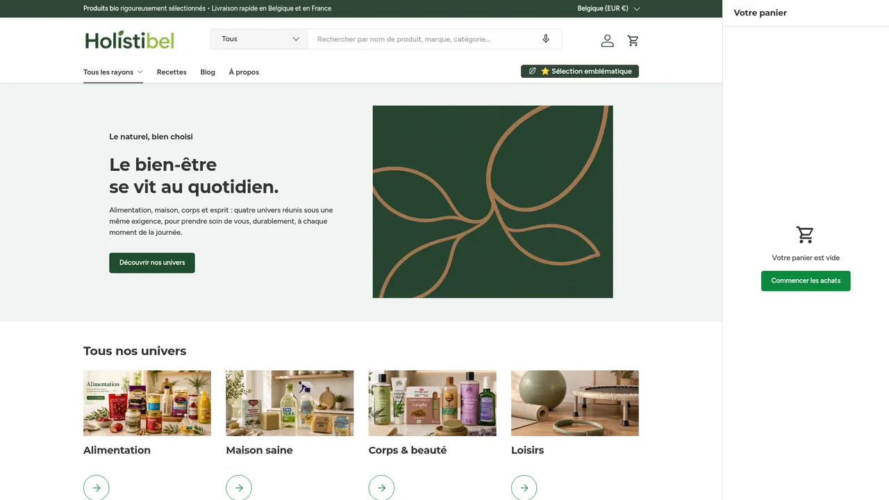The height and width of the screenshot is (500, 889).
Task: Click the Sélection emblématique button
Action: click(x=580, y=71)
